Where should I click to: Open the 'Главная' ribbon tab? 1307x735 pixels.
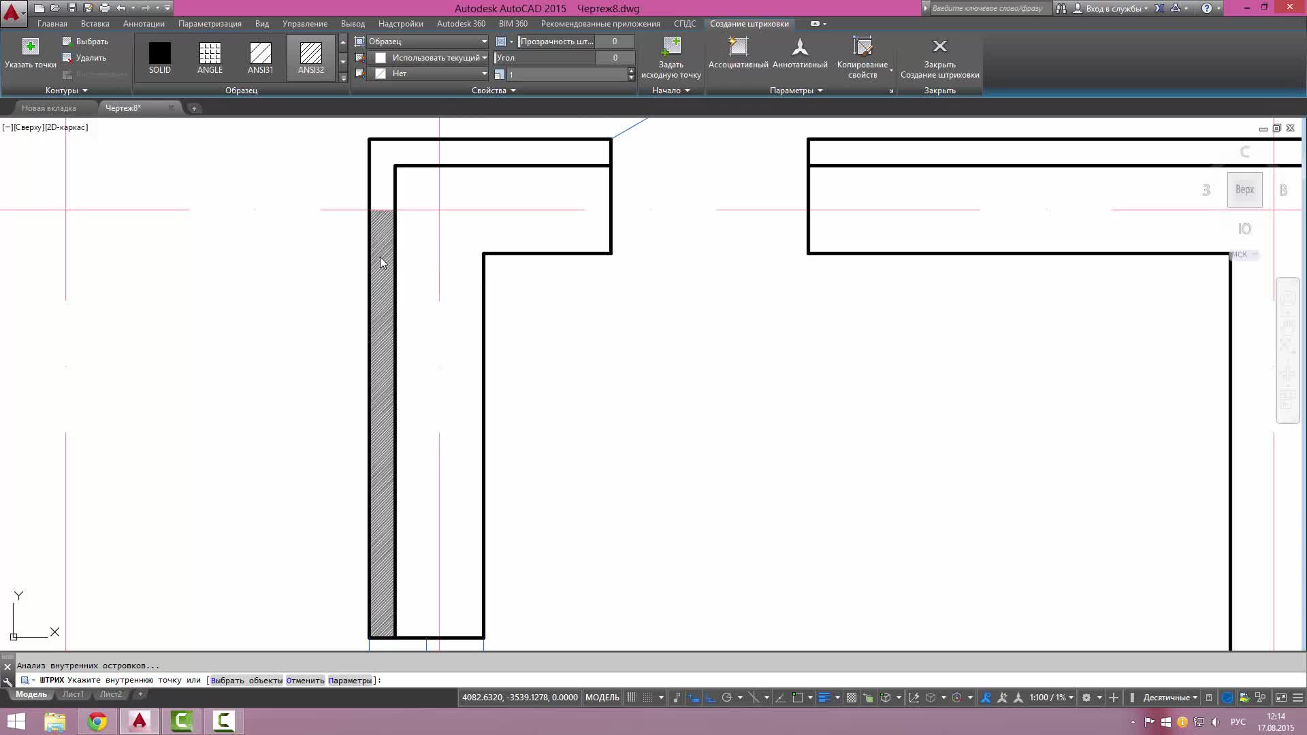click(x=52, y=24)
